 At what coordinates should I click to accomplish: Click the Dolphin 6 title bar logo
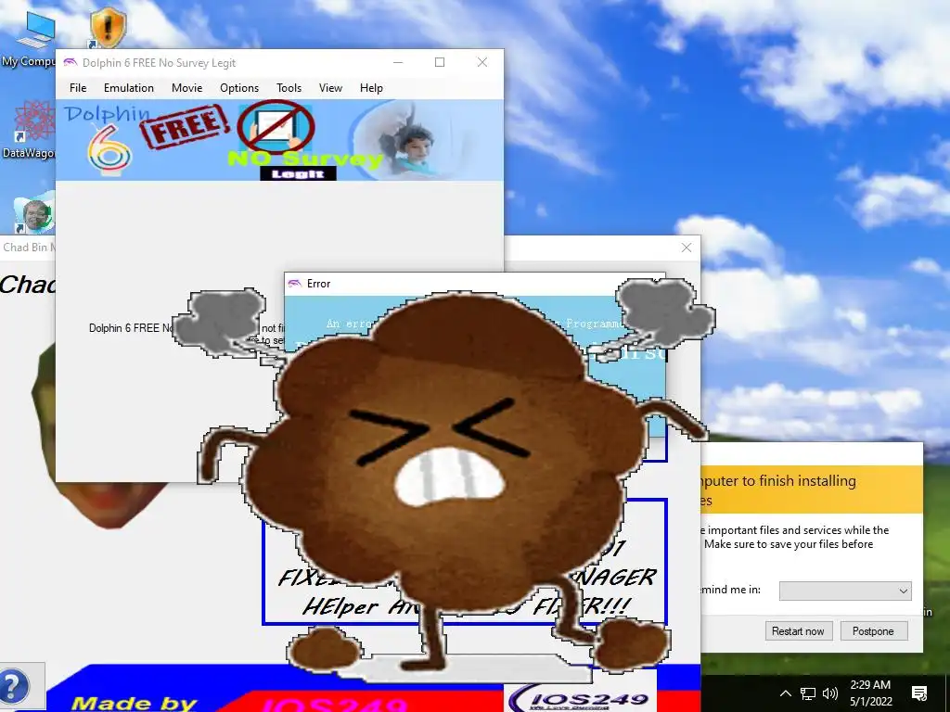point(70,62)
